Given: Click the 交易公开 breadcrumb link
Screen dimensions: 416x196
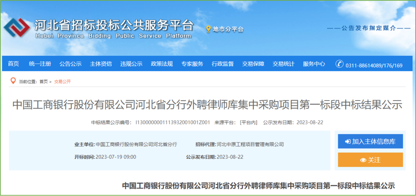Looking at the screenshot, I should point(63,82).
